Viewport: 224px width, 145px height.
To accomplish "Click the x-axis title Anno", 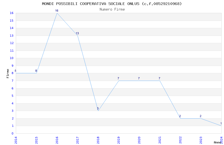I will tap(217, 142).
